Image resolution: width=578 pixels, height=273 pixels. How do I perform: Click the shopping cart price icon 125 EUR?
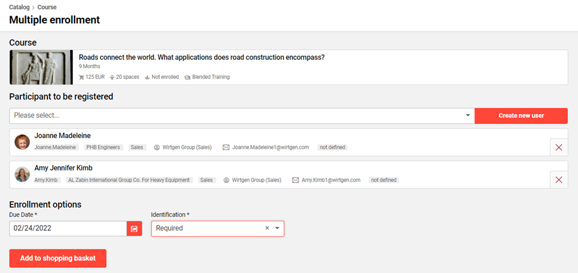tap(81, 77)
